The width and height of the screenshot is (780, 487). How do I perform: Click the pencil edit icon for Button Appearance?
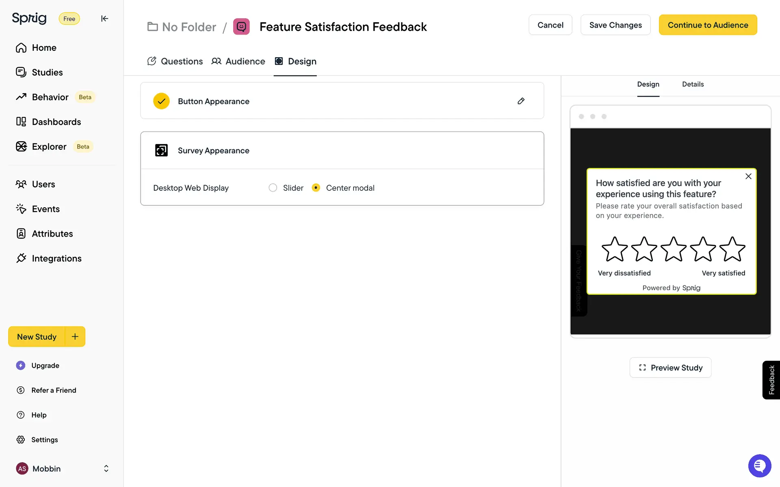pyautogui.click(x=521, y=101)
